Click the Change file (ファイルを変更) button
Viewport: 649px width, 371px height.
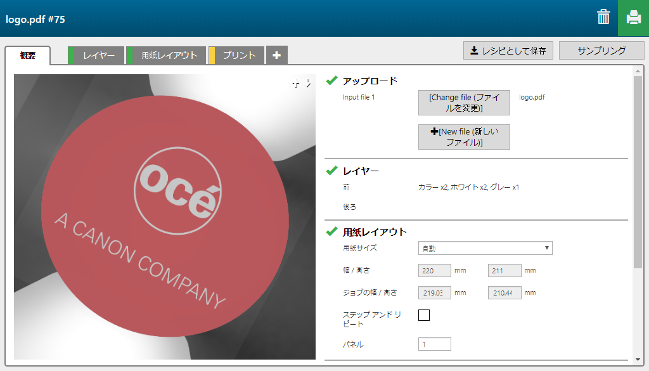pos(464,103)
